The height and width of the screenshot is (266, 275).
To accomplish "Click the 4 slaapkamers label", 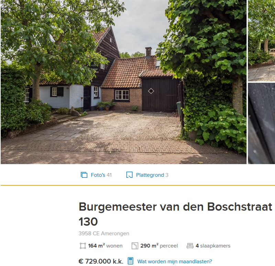I will [213, 246].
